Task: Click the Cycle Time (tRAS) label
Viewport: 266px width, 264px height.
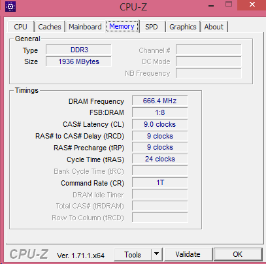Action: point(95,159)
